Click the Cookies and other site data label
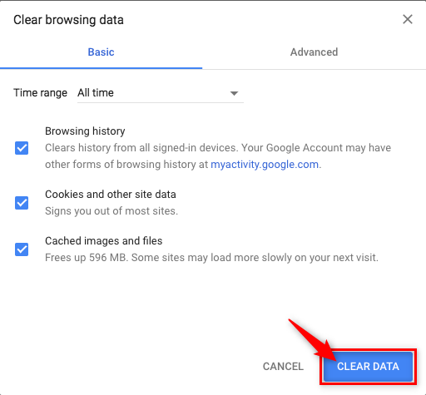Image resolution: width=426 pixels, height=395 pixels. coord(111,195)
